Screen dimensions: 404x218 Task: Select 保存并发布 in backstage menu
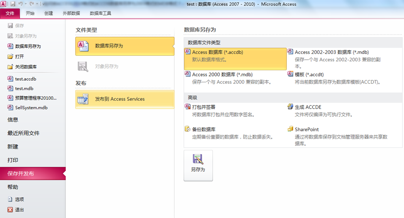pyautogui.click(x=33, y=174)
